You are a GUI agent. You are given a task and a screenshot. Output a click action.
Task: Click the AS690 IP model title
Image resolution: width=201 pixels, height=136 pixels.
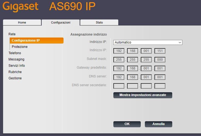point(72,6)
